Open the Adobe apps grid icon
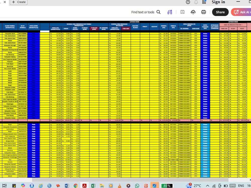Viewport: 251px width, 188px height. (x=204, y=2)
